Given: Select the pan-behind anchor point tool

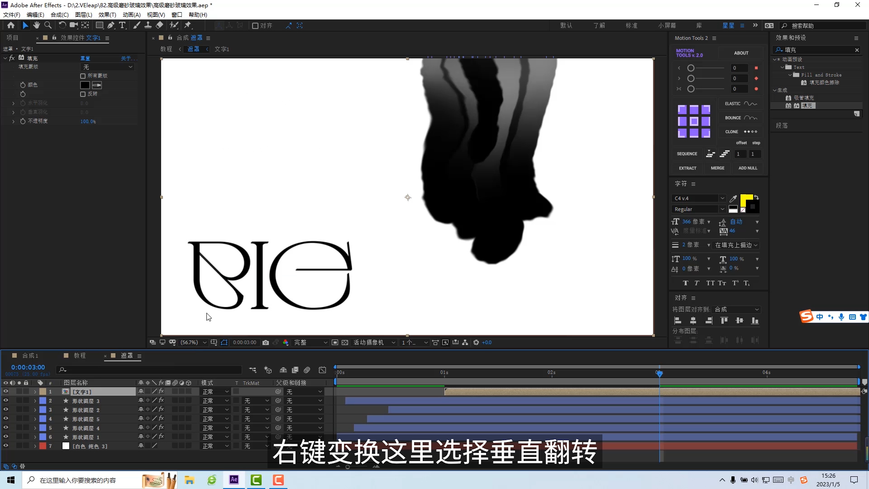Looking at the screenshot, I should (85, 25).
